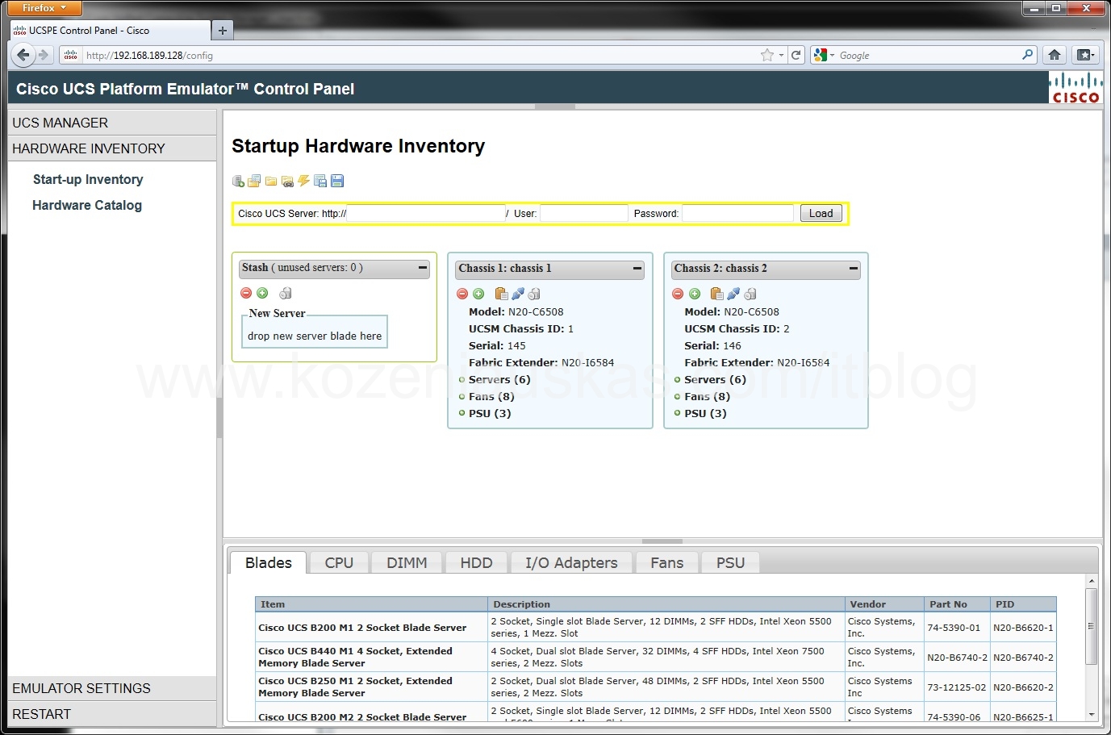1111x735 pixels.
Task: Open the UCS MANAGER section
Action: (x=112, y=123)
